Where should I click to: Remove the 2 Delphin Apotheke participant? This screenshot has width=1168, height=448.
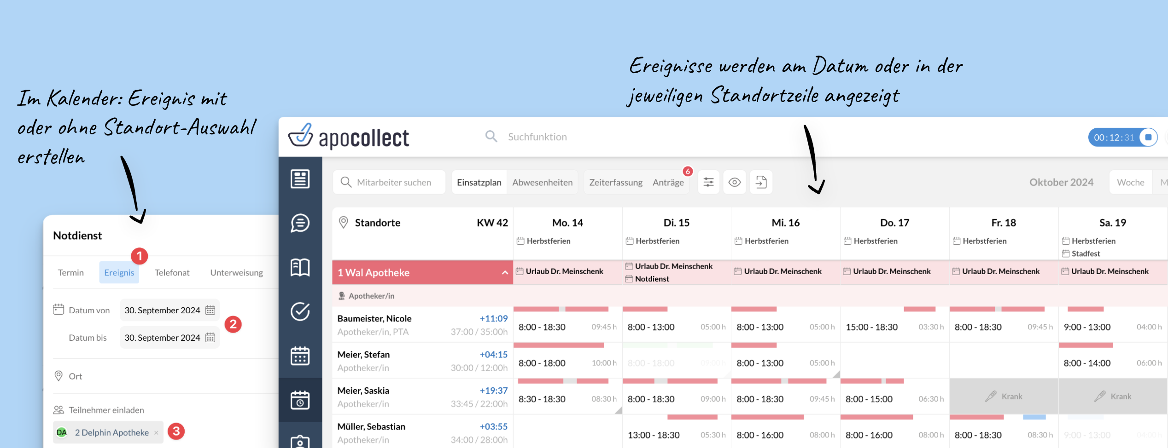157,433
